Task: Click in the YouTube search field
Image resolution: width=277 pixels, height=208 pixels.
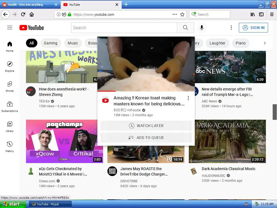Action: tap(124, 28)
